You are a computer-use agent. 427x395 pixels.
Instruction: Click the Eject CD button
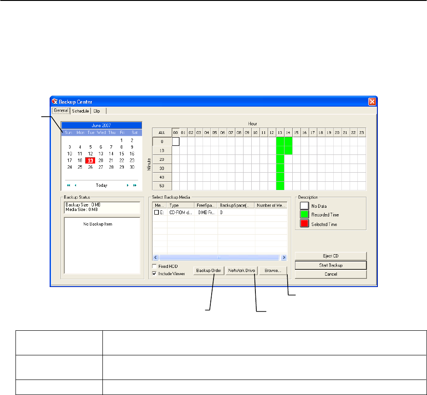[x=324, y=256]
